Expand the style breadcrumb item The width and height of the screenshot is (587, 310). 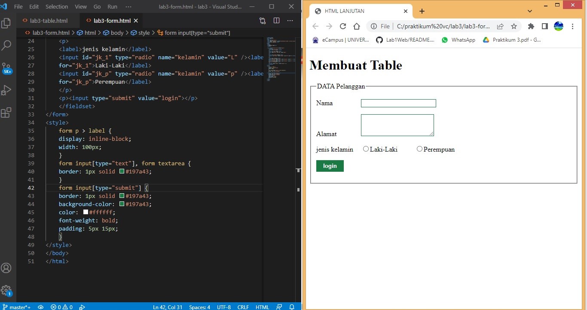point(141,33)
